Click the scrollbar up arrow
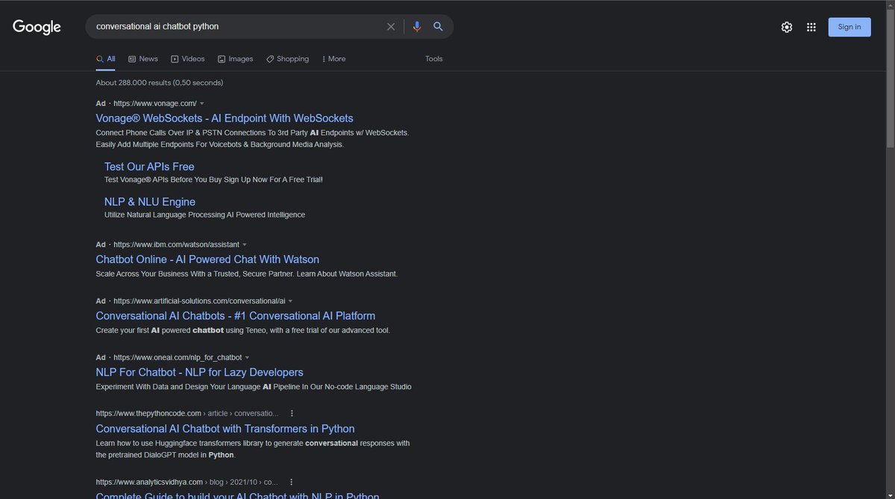The image size is (895, 499). pos(889,6)
